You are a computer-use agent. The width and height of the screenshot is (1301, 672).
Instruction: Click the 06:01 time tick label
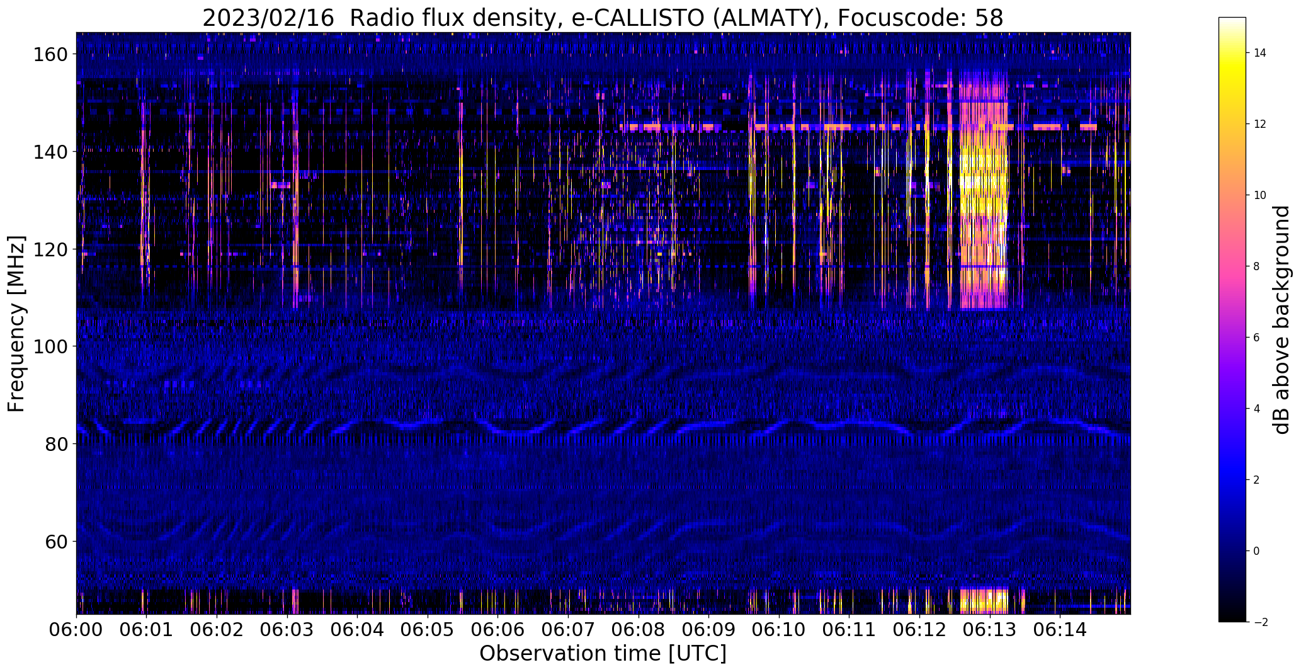(146, 629)
